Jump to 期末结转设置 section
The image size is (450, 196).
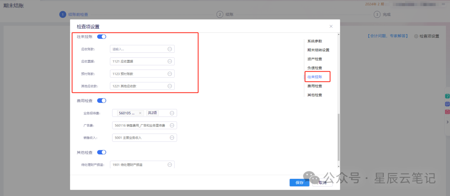pyautogui.click(x=318, y=50)
